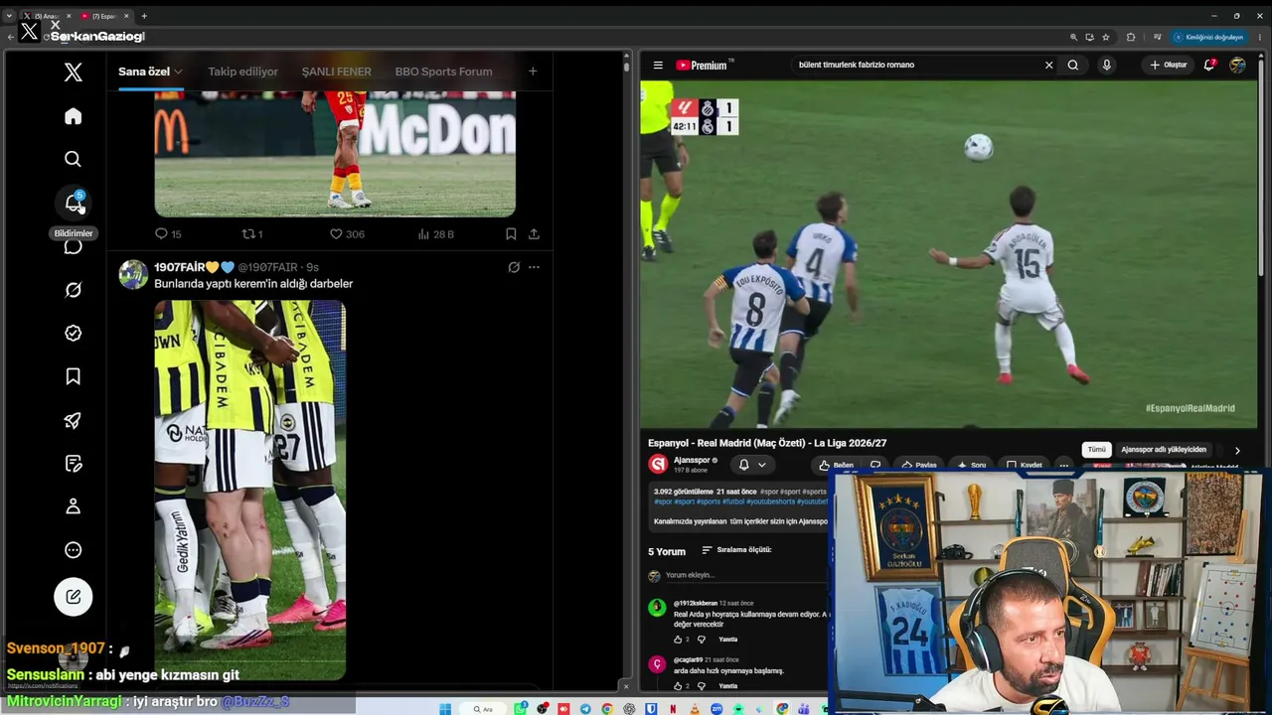Open Grok from the X sidebar
The image size is (1272, 715).
pos(73,290)
